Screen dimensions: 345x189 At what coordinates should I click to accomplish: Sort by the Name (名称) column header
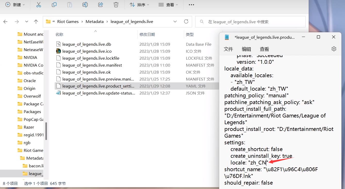[x=59, y=34]
